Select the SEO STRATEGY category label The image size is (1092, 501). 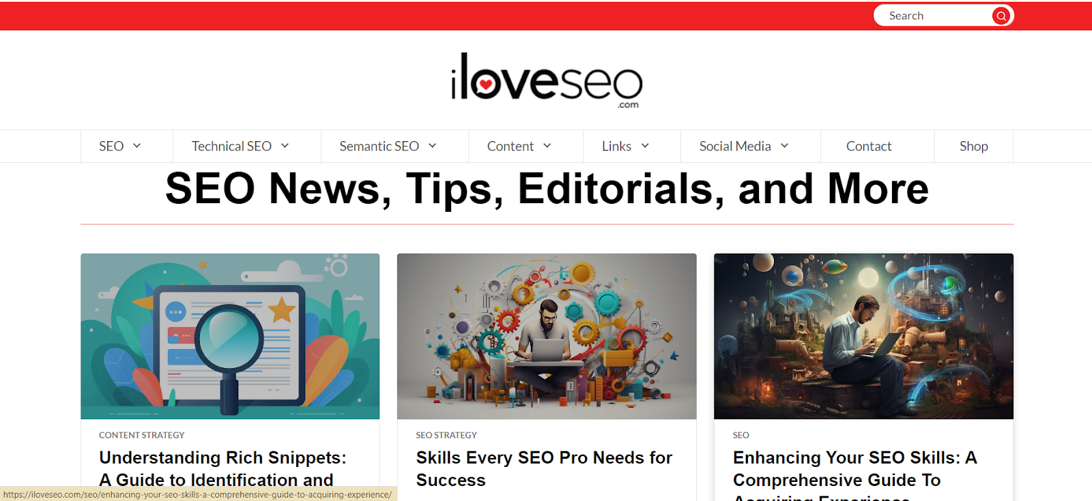446,435
